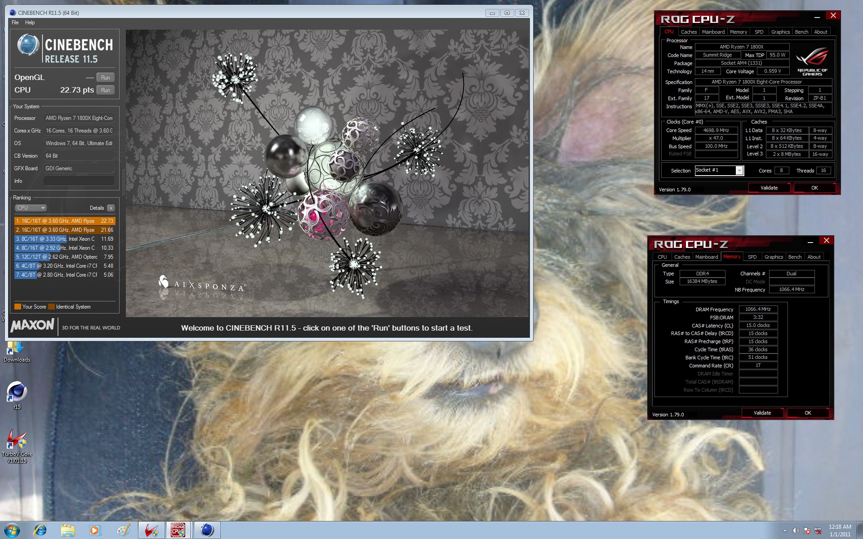
Task: Switch to Mainboard tab in upper CPU-Z
Action: [x=713, y=32]
